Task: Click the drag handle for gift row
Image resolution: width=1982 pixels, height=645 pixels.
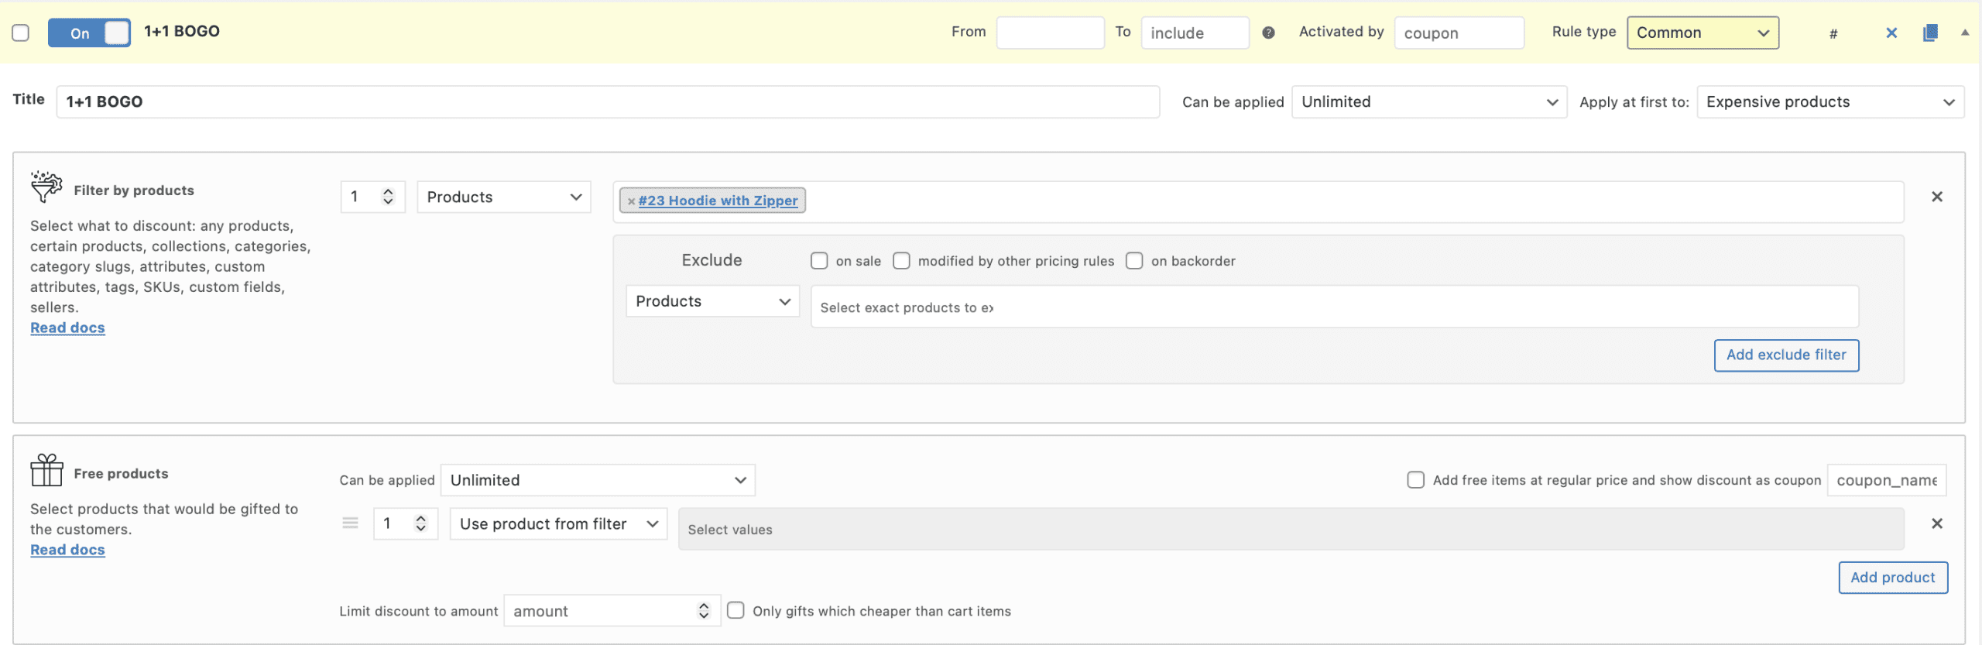Action: pyautogui.click(x=350, y=523)
